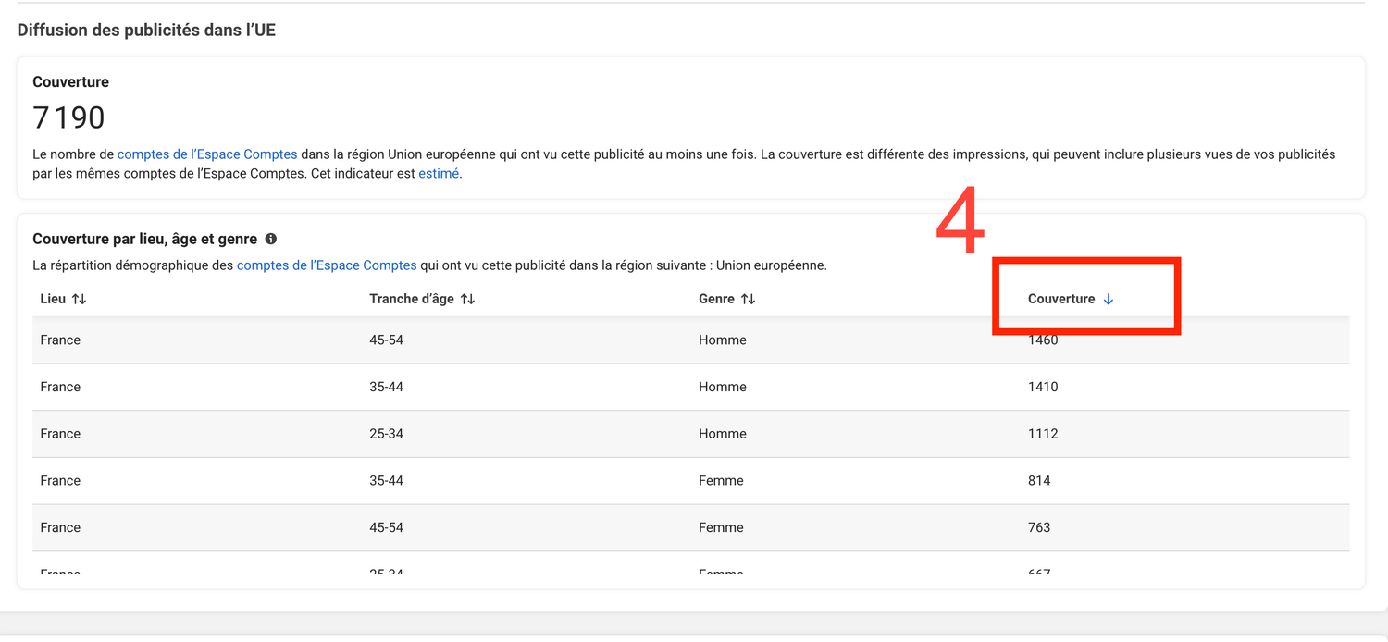Click the sort arrows icon next to Lieu
Viewport: 1388px width, 642px height.
79,299
